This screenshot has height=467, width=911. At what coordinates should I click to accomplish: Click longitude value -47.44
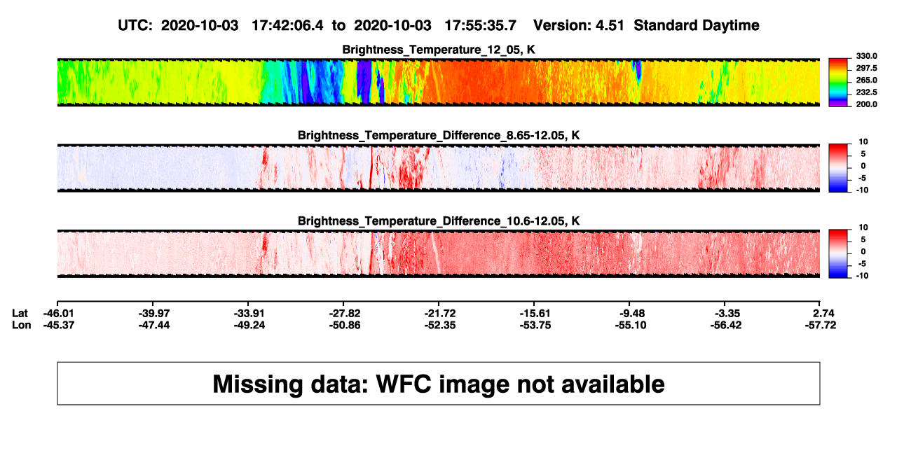click(153, 325)
